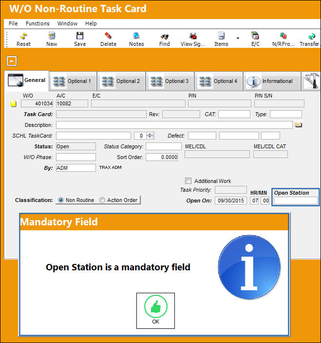Click the Status Category field

point(164,146)
